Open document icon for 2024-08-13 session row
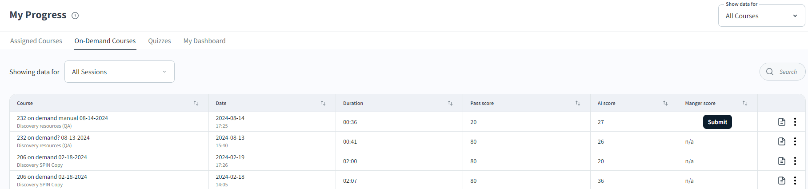This screenshot has width=808, height=189. [x=781, y=141]
